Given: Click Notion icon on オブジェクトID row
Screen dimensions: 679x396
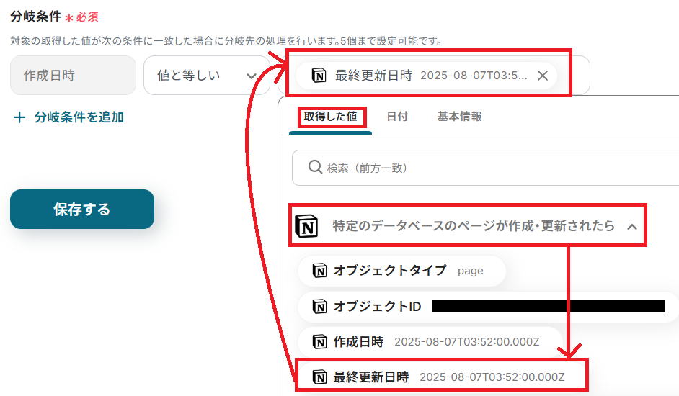Looking at the screenshot, I should (x=319, y=307).
